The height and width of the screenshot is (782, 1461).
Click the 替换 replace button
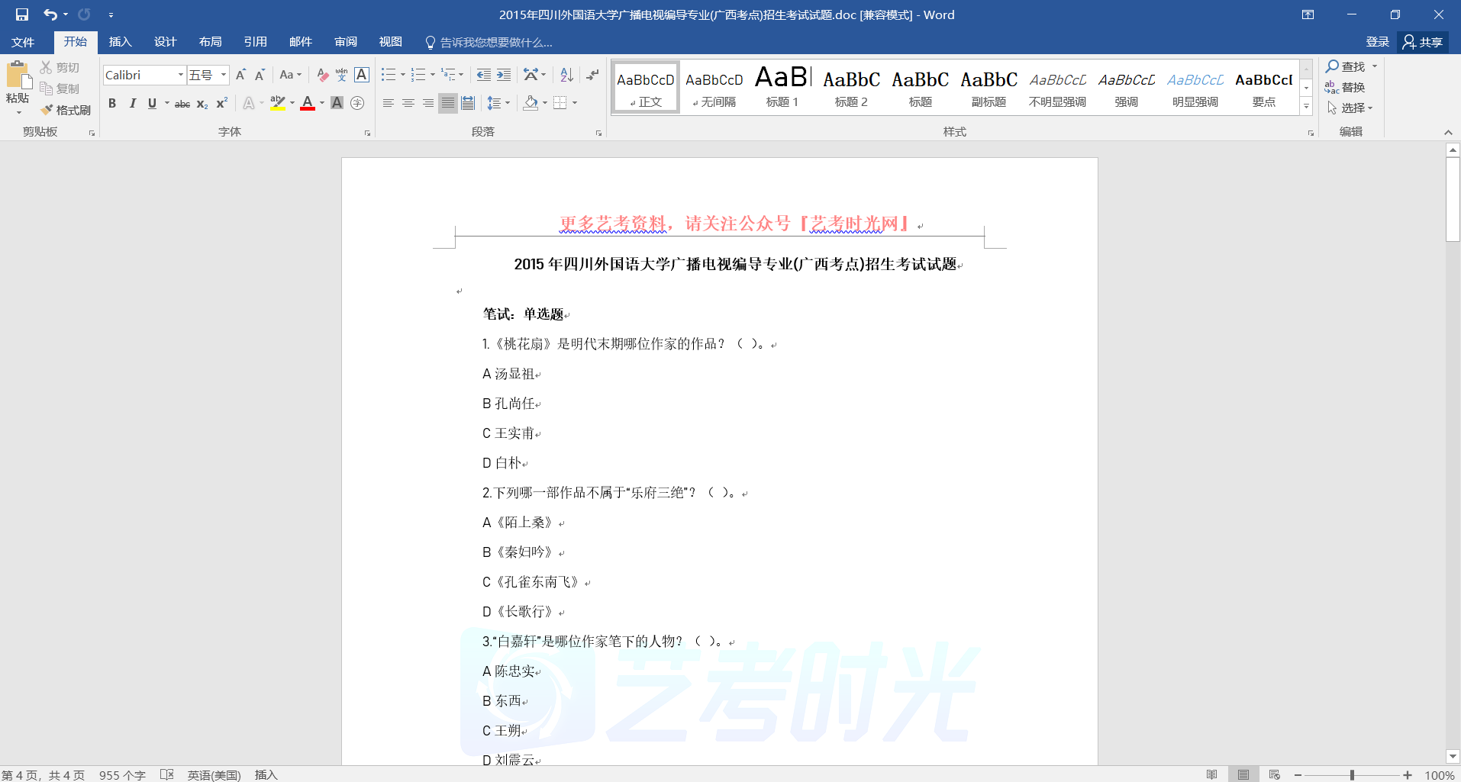tap(1347, 87)
